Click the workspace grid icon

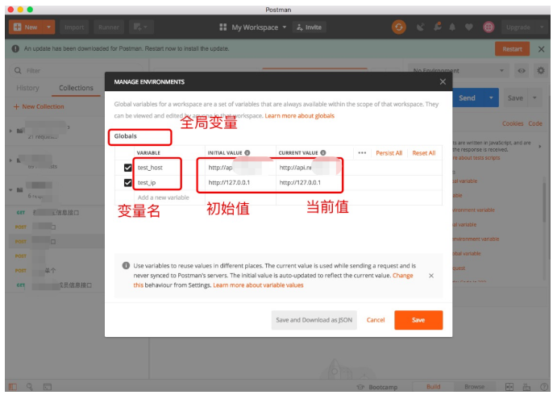[222, 27]
